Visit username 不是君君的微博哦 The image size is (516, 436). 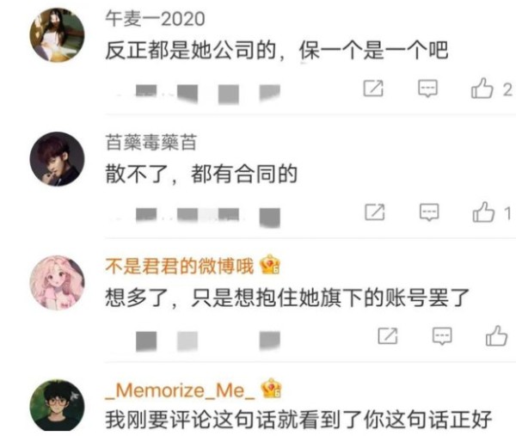click(180, 267)
